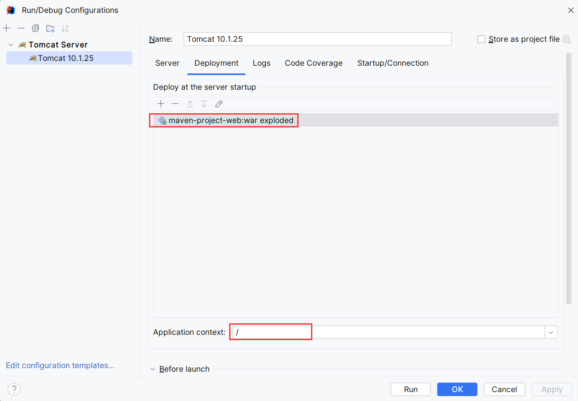578x401 pixels.
Task: Move deployment artifact up arrow
Action: click(x=190, y=104)
